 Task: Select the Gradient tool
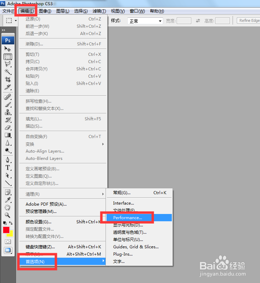pos(8,135)
